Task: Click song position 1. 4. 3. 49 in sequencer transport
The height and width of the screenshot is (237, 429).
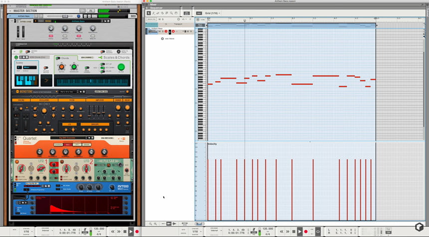Action: 236,230
